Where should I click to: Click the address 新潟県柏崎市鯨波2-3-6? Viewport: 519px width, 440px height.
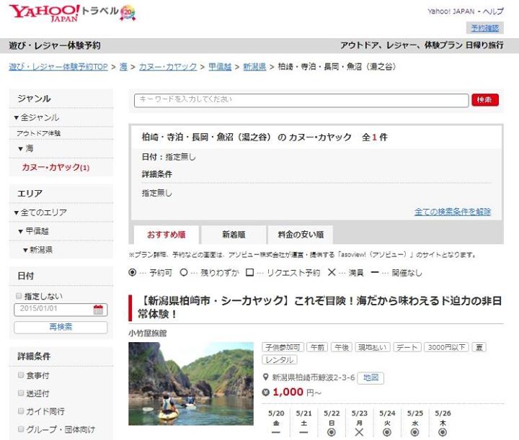click(313, 377)
